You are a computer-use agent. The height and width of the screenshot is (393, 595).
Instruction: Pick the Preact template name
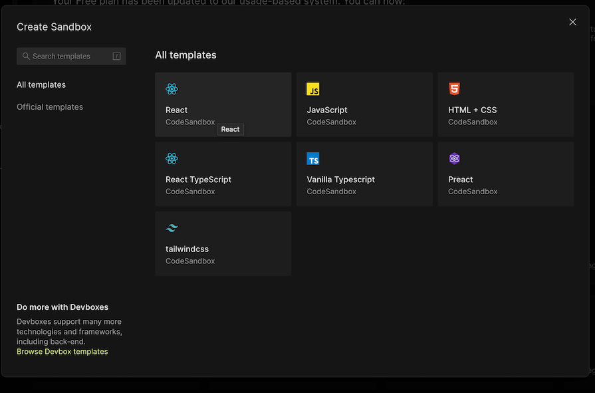pyautogui.click(x=460, y=180)
